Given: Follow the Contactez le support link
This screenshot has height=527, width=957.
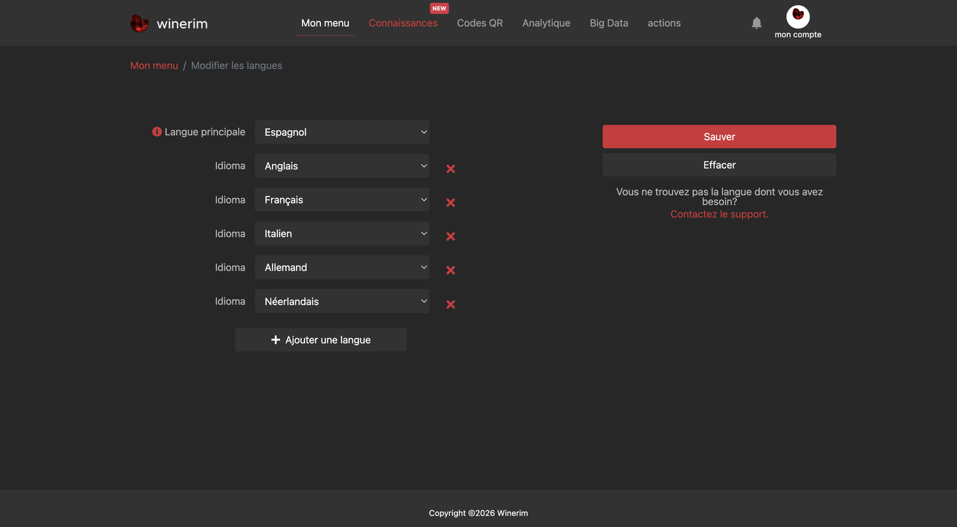Looking at the screenshot, I should pyautogui.click(x=720, y=214).
